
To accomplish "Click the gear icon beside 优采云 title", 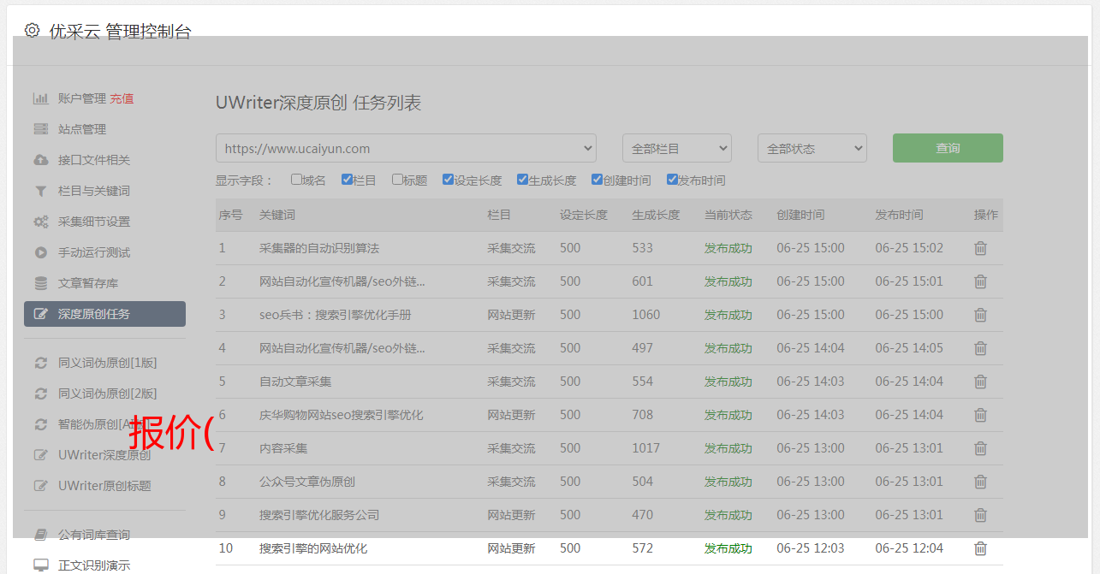I will [x=32, y=31].
